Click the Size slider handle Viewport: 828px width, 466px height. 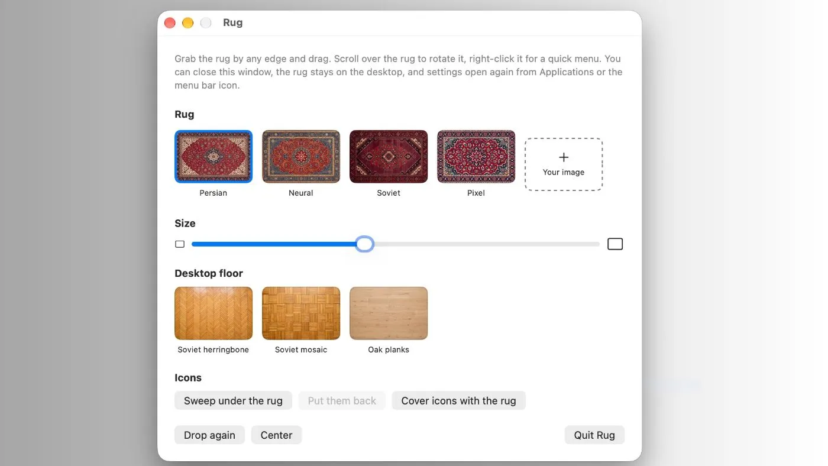365,244
